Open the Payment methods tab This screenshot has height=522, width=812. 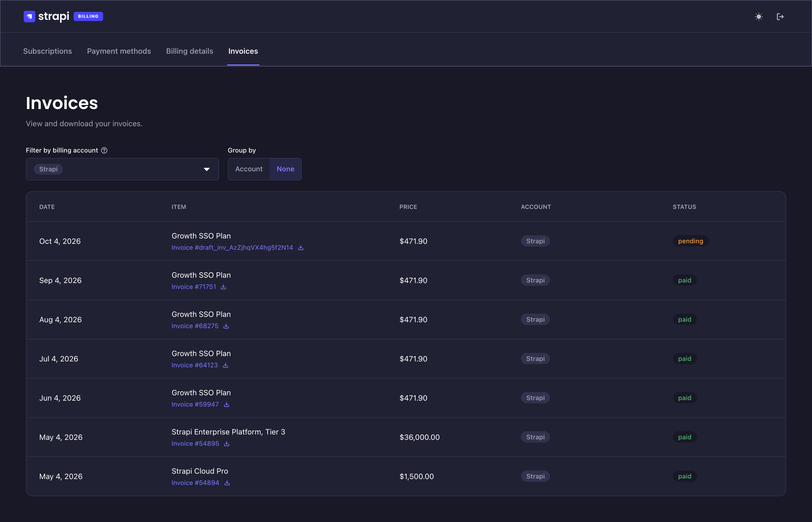point(119,51)
